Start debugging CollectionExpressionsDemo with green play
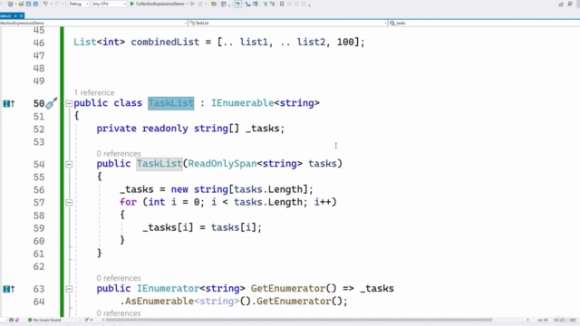This screenshot has height=326, width=580. 132,4
